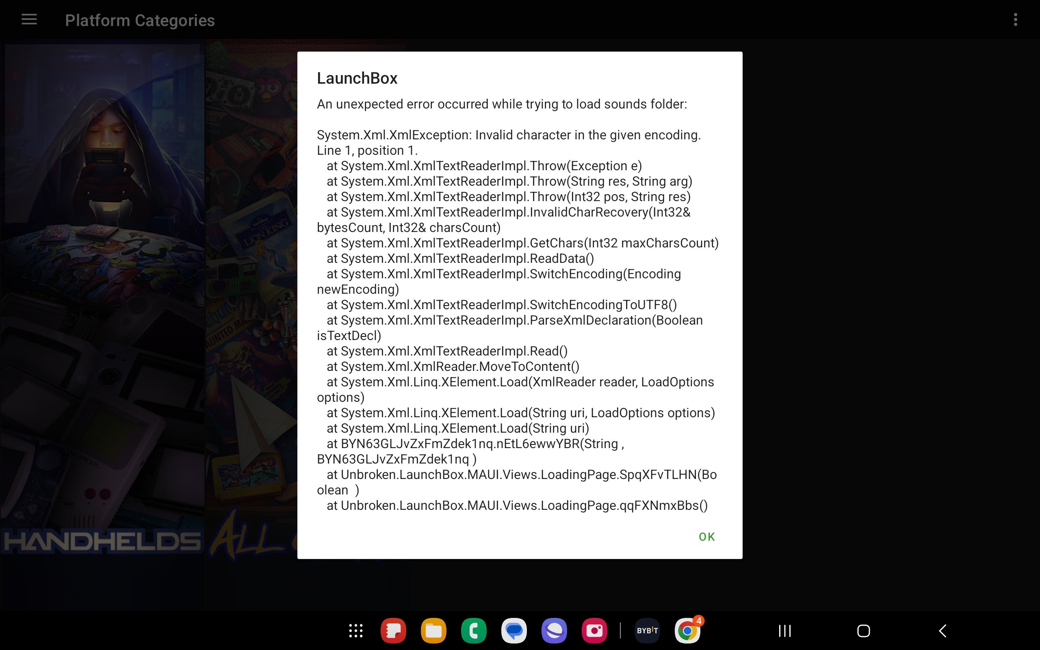The height and width of the screenshot is (650, 1040).
Task: Open the app drawer grid icon
Action: click(356, 630)
